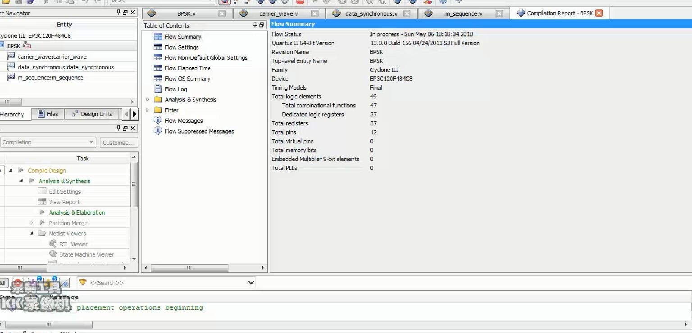Close the carrier_wave.v tab
The image size is (692, 333).
tap(315, 13)
